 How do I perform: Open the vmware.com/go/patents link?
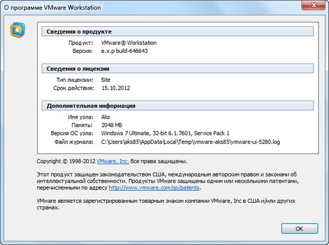coord(155,188)
